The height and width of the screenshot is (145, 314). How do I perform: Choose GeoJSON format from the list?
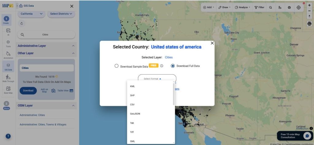[151, 114]
